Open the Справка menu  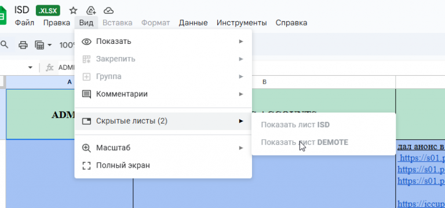[291, 23]
